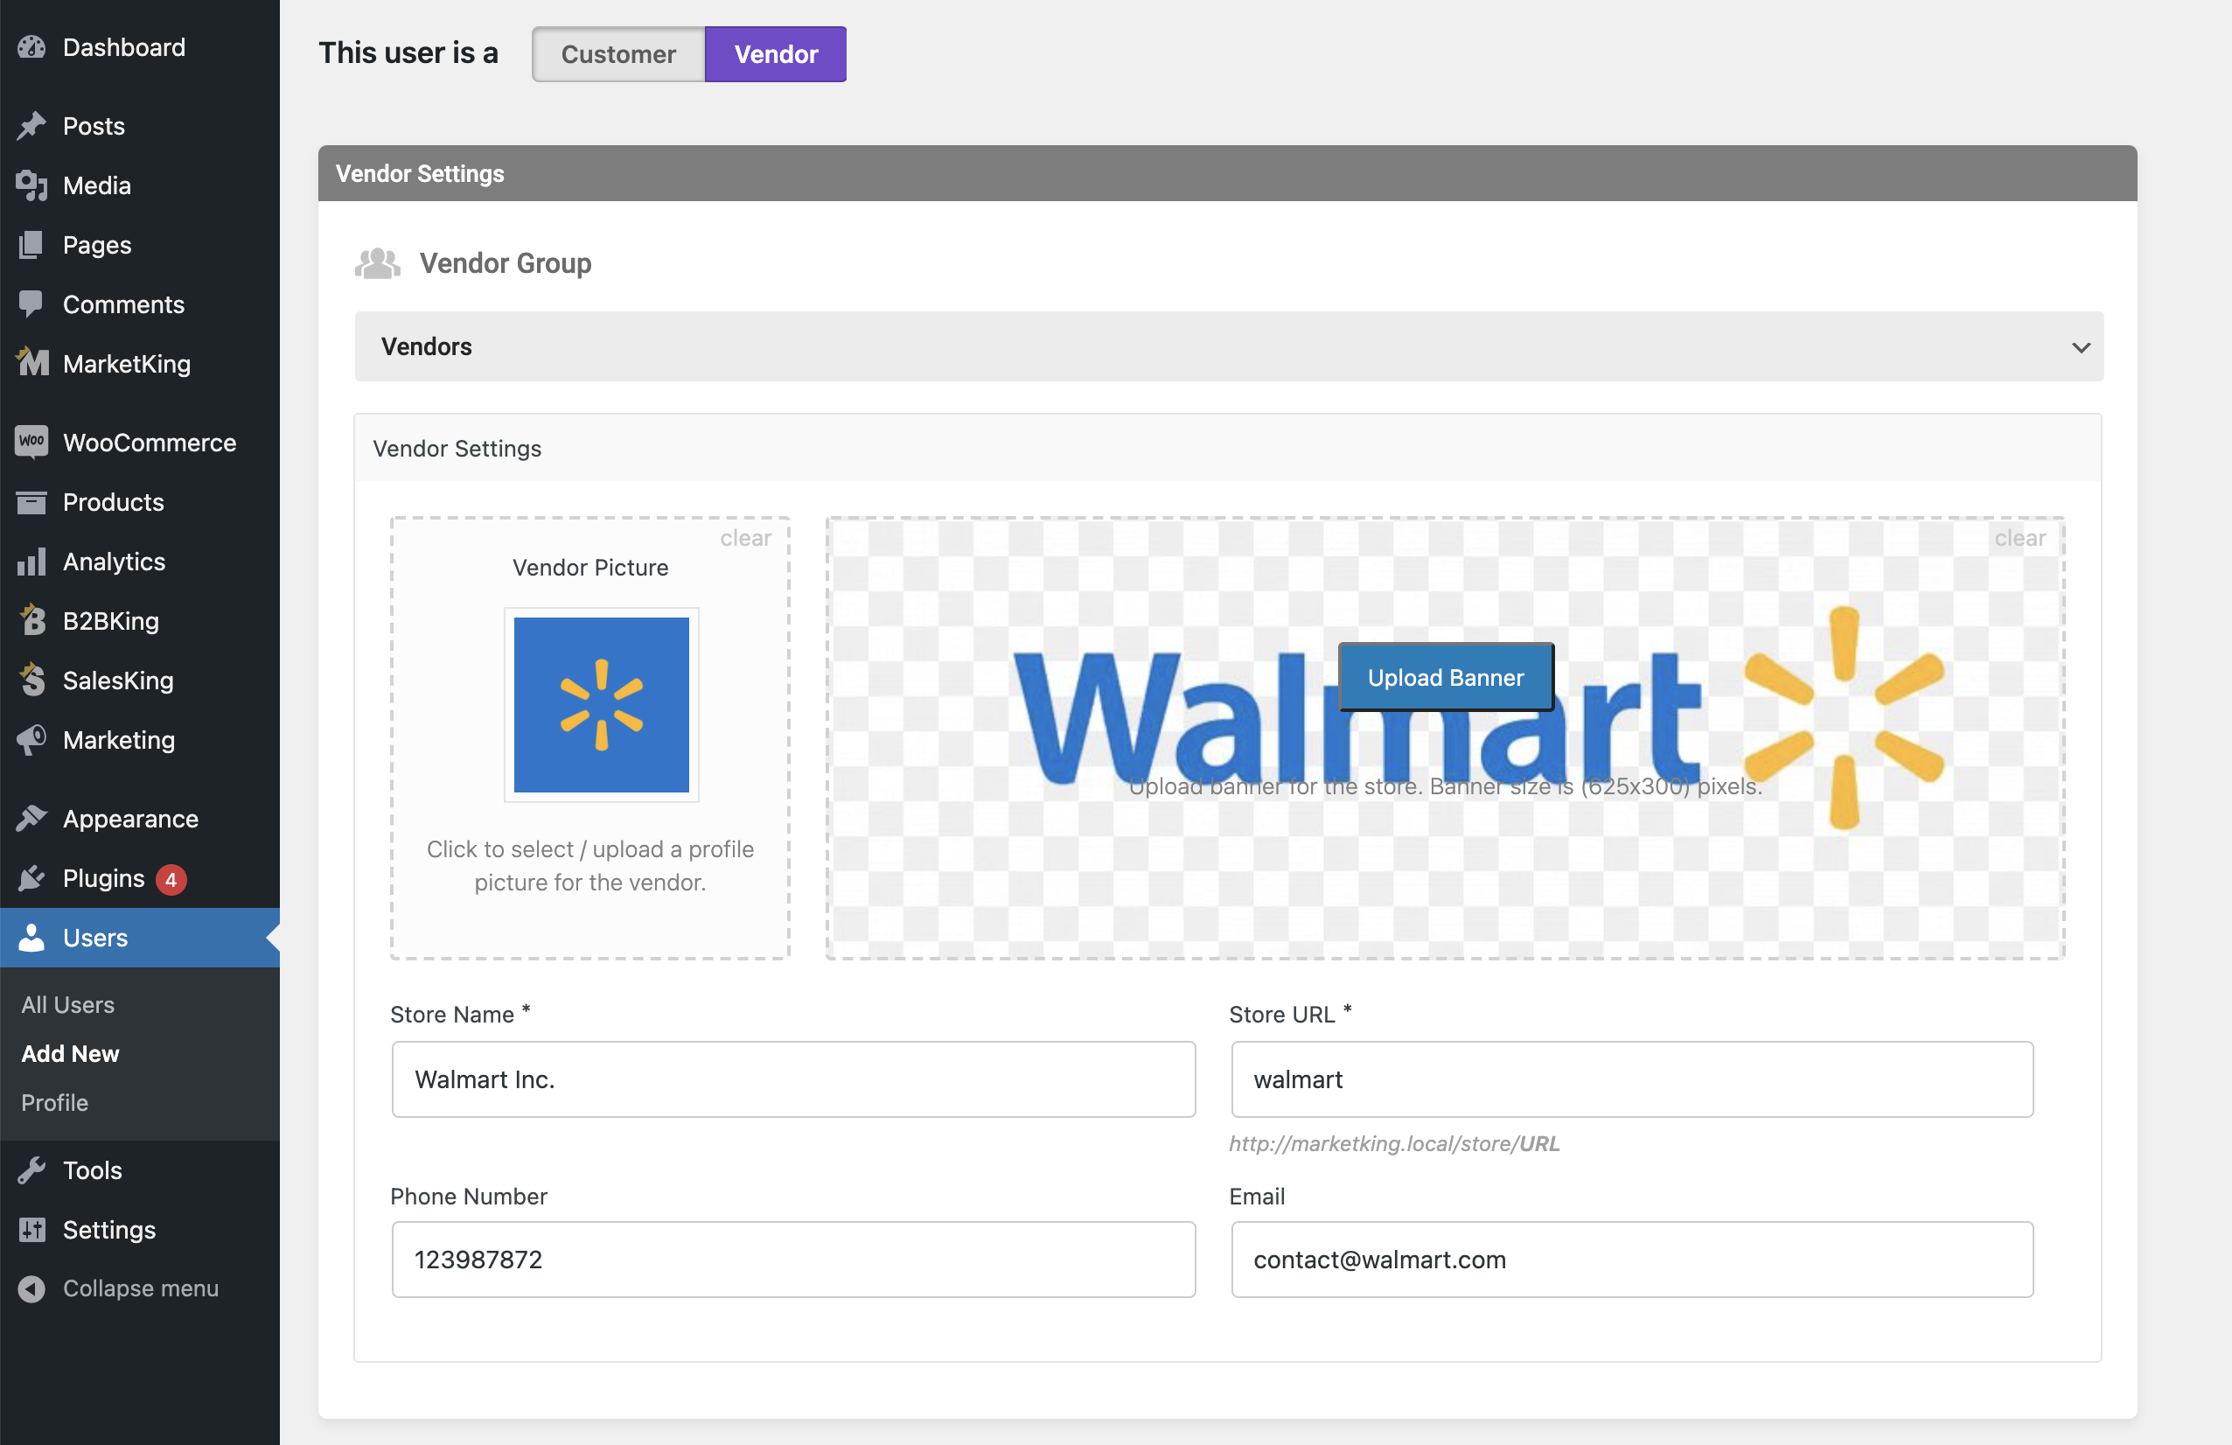The width and height of the screenshot is (2232, 1445).
Task: Open All Users submenu item
Action: [x=67, y=1004]
